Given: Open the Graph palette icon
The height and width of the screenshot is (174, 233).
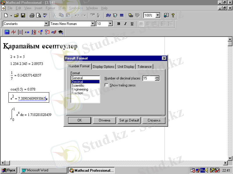Looking at the screenshot, I should pyautogui.click(x=13, y=32).
